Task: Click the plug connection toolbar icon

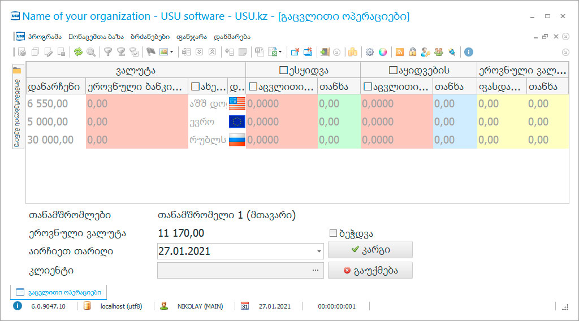Action: (x=452, y=52)
